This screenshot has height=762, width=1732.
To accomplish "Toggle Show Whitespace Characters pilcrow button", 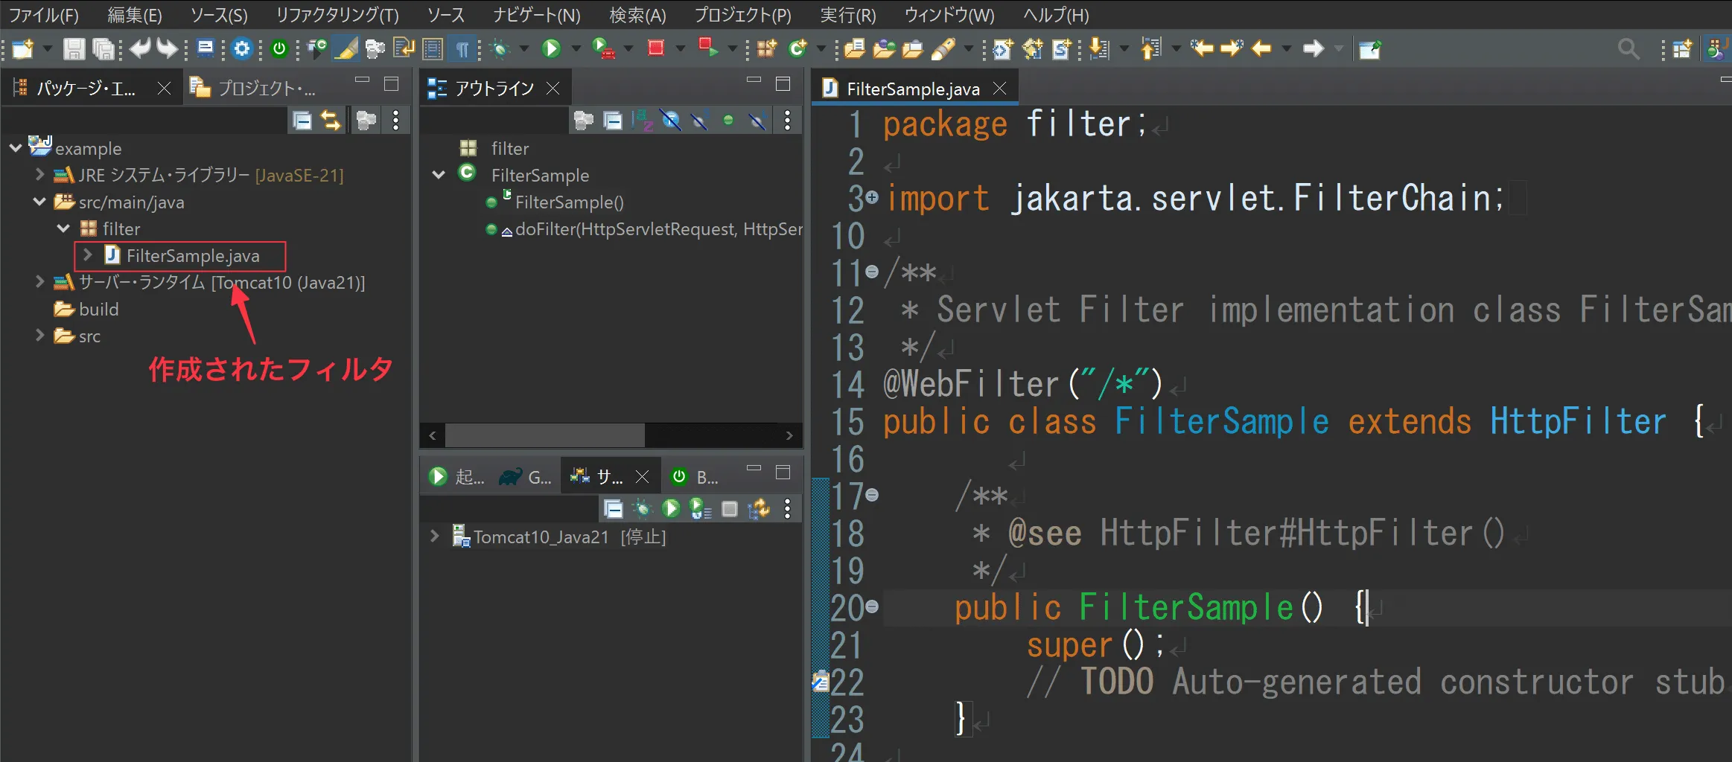I will (x=462, y=49).
